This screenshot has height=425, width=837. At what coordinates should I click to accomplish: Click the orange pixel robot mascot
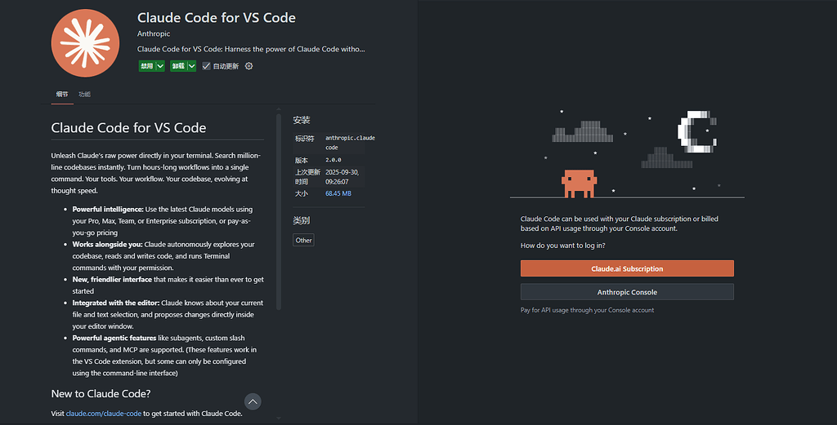[x=579, y=184]
